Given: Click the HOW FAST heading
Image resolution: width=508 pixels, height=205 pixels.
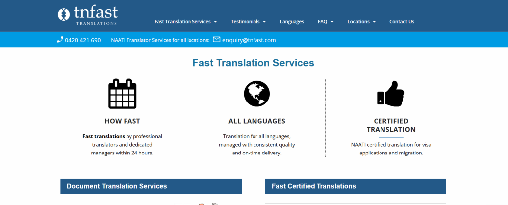Looking at the screenshot, I should click(x=122, y=121).
